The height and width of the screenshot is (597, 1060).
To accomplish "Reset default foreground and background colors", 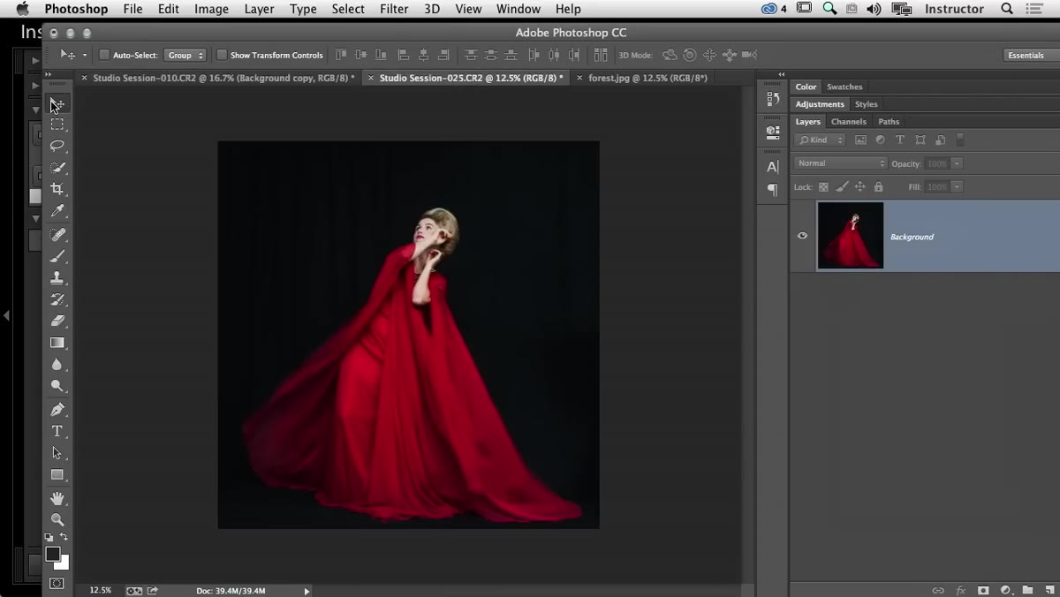I will (49, 537).
